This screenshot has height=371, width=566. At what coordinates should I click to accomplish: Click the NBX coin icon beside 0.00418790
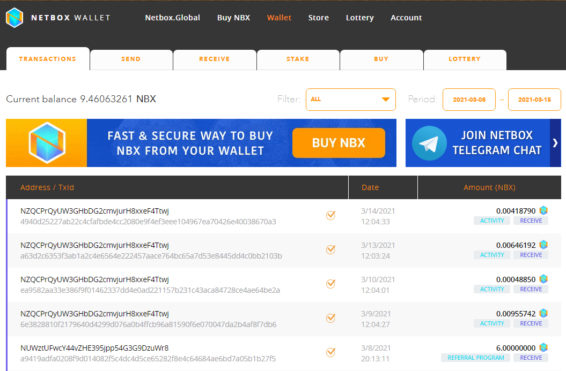(543, 210)
